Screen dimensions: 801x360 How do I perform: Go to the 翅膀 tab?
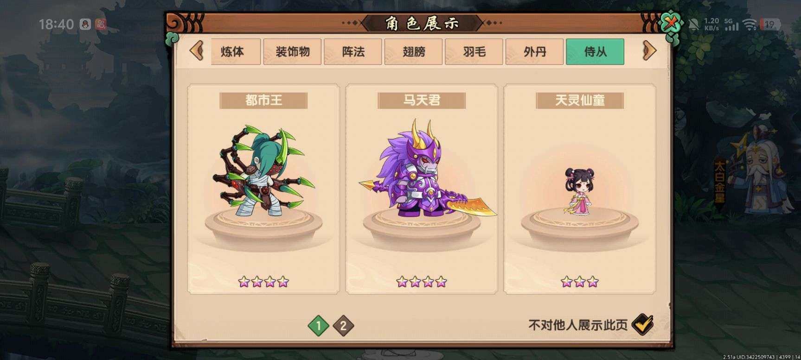[414, 51]
